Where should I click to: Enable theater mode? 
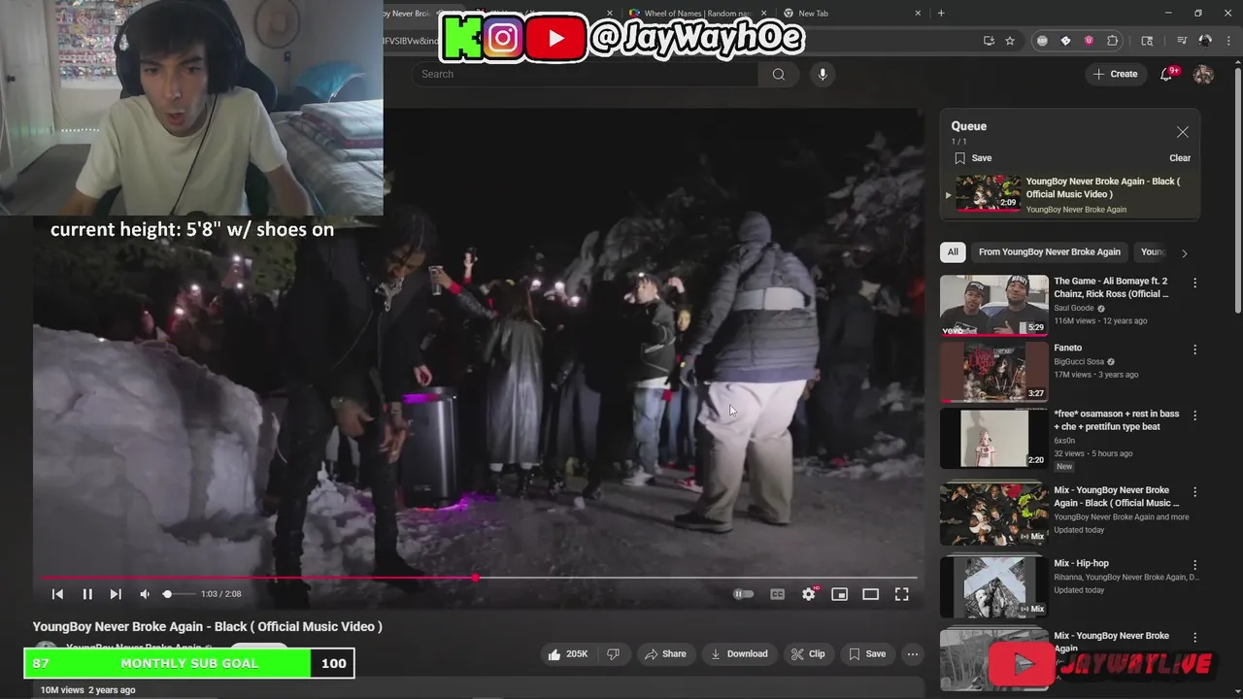870,594
